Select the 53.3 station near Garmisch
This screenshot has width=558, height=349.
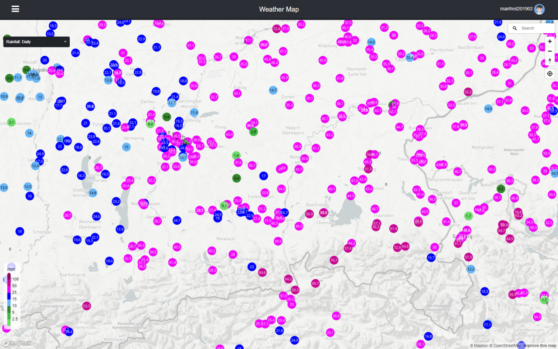point(86,306)
